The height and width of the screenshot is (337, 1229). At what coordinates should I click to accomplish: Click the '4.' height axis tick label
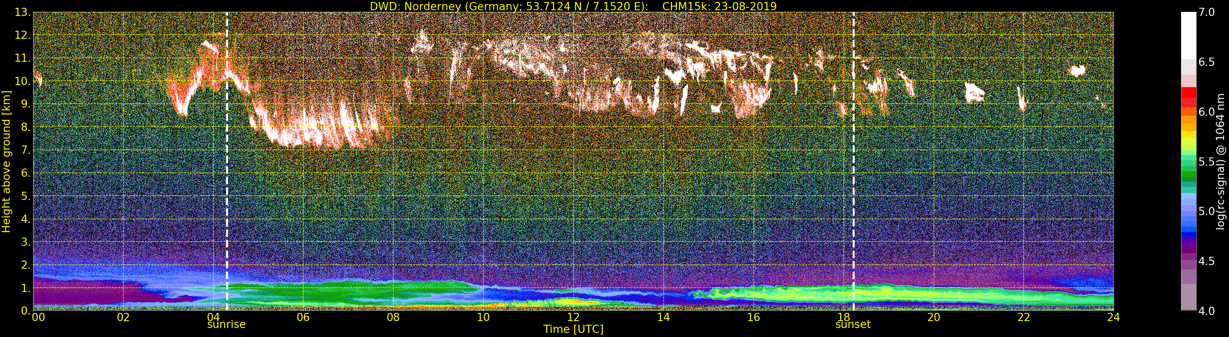(x=25, y=219)
